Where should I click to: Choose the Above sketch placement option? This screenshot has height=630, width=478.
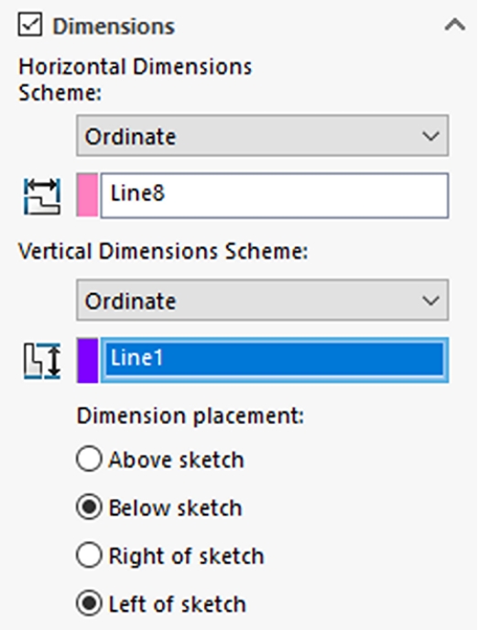pyautogui.click(x=160, y=459)
